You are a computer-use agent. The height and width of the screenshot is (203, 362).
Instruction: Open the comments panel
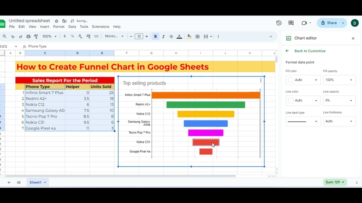pyautogui.click(x=291, y=23)
